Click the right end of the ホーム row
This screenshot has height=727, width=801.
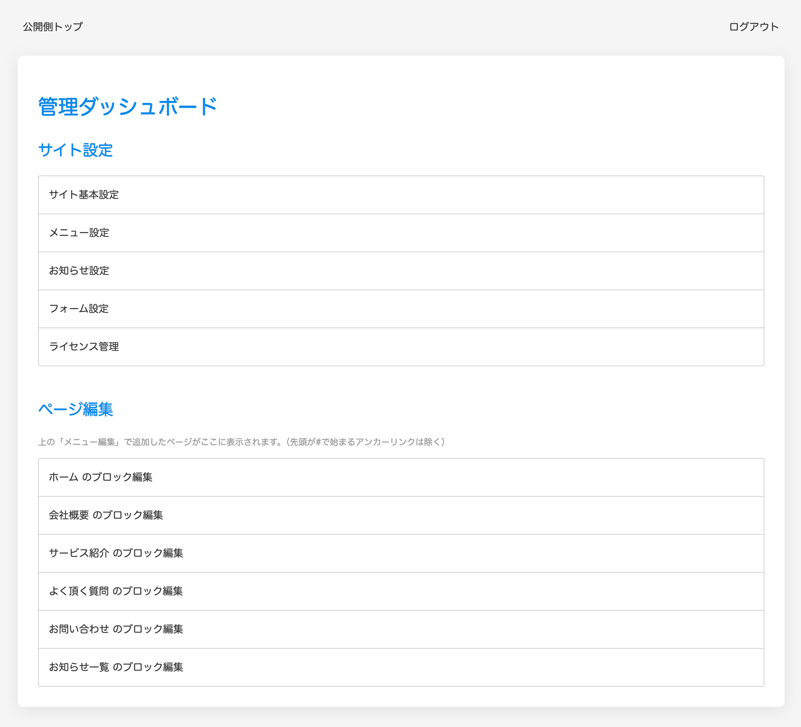pos(747,477)
